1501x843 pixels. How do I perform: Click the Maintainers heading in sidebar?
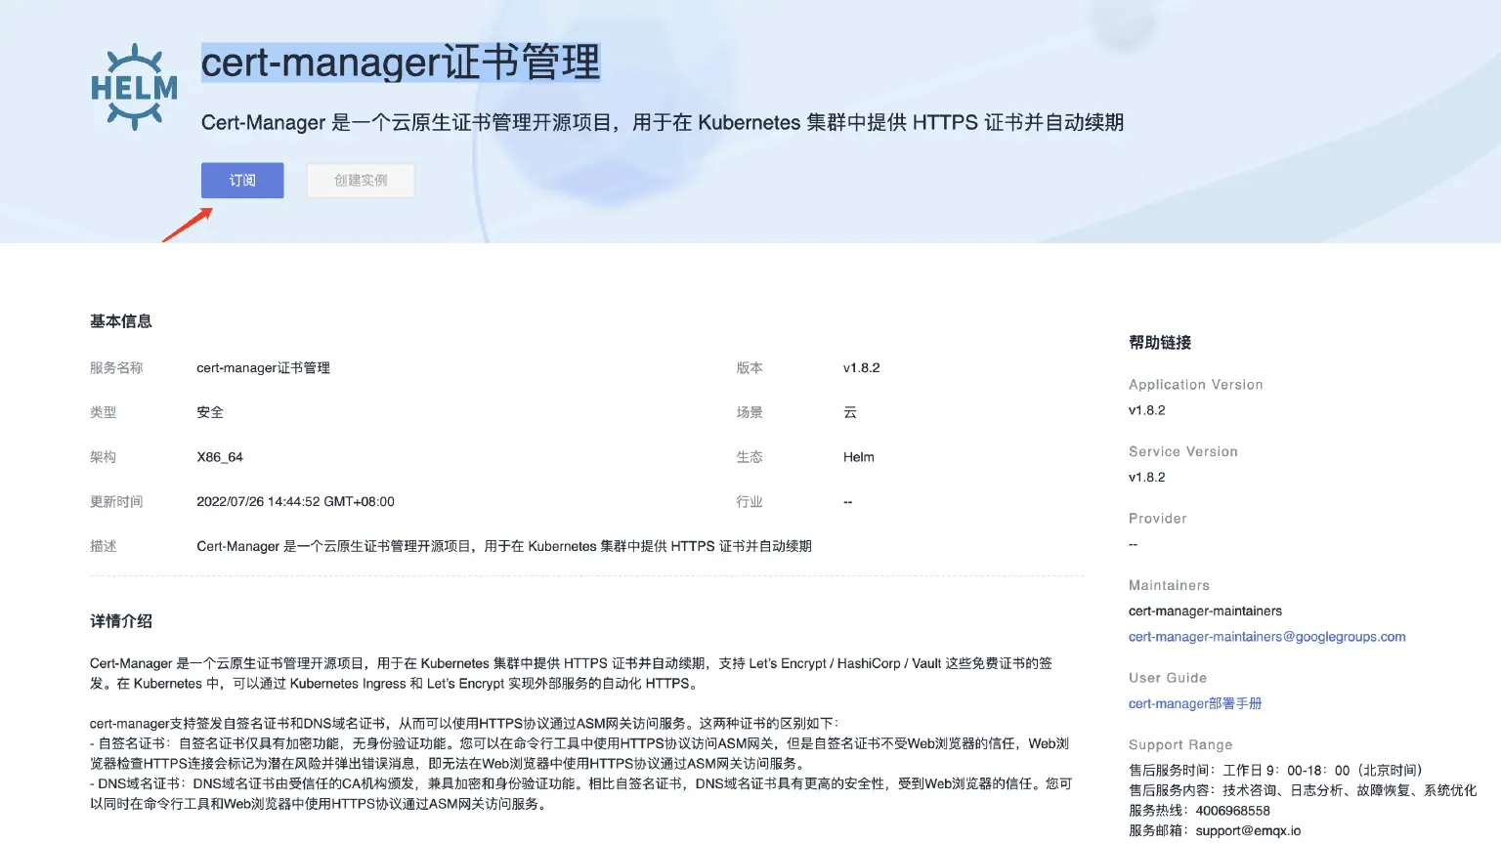pos(1169,585)
